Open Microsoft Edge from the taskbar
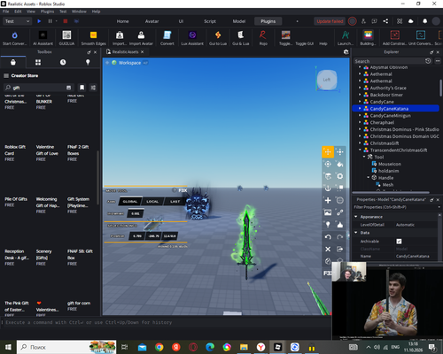The height and width of the screenshot is (354, 443). click(210, 347)
